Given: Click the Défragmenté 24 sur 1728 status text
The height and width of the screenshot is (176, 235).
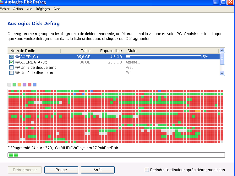Looking at the screenshot, I should (x=30, y=148).
